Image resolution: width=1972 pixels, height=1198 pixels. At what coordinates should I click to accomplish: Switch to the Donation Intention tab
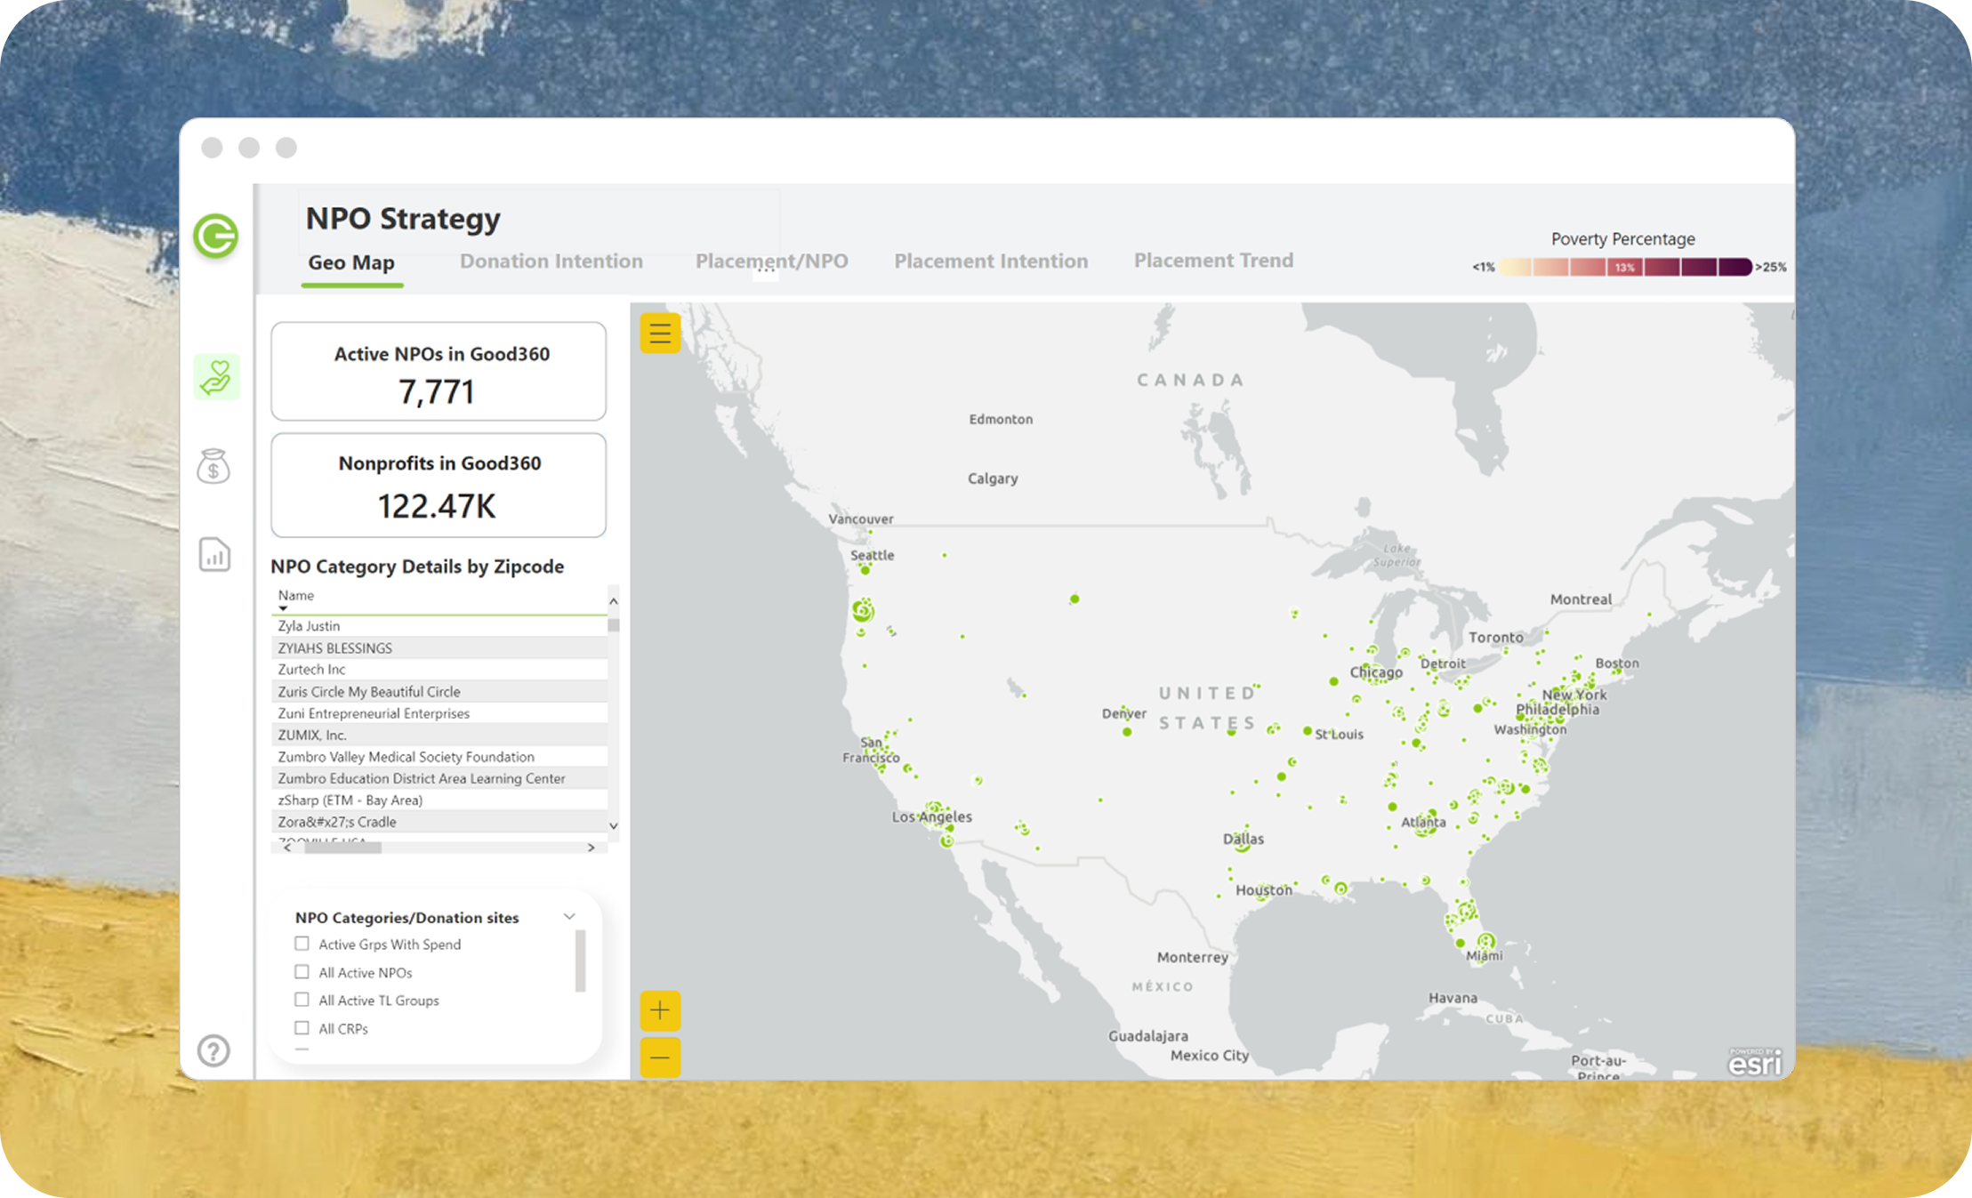[x=551, y=261]
